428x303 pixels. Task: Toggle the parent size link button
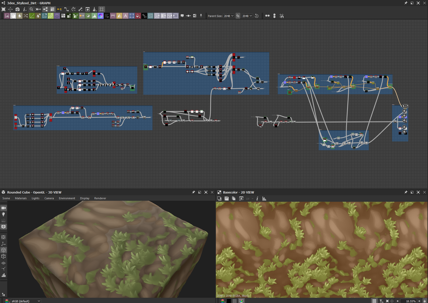(x=238, y=16)
